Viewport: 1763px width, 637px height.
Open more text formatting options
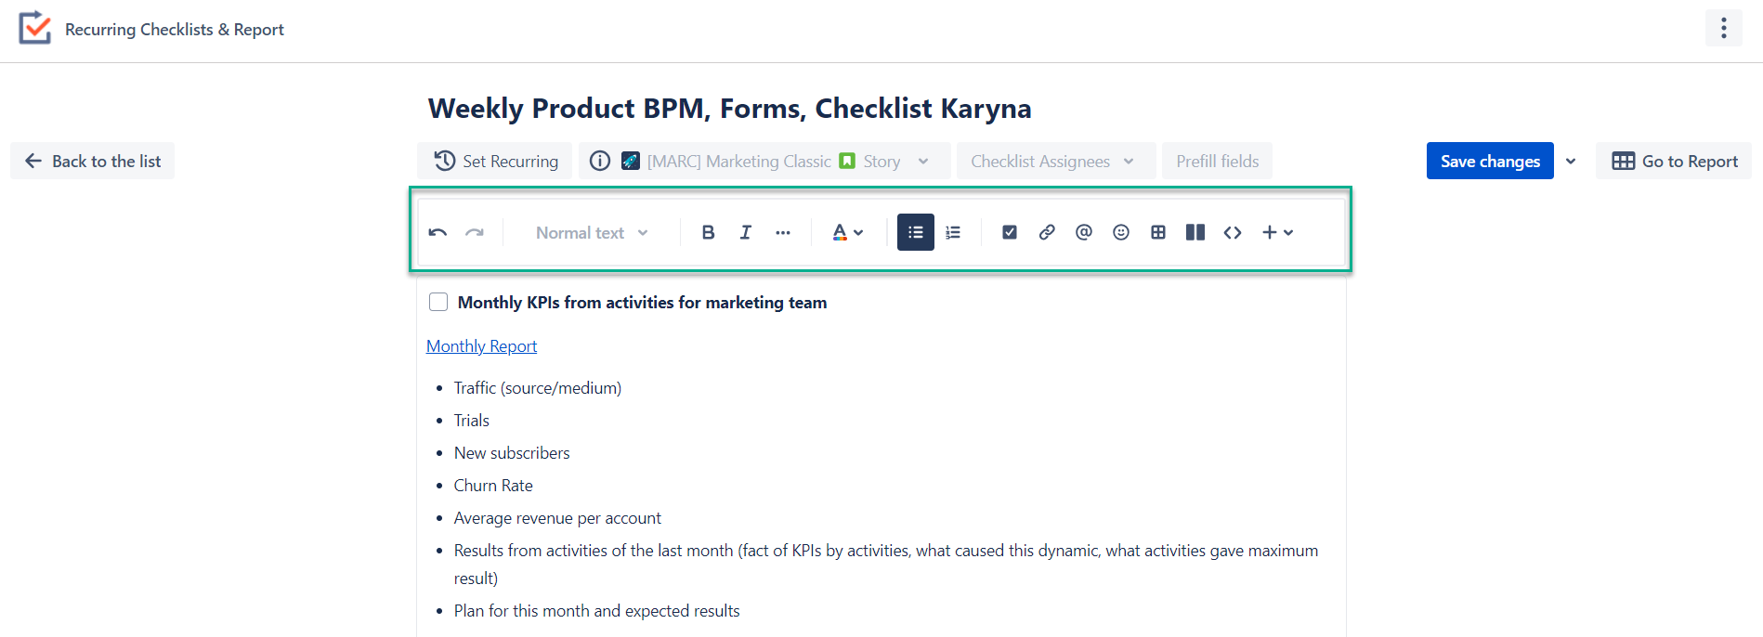coord(783,232)
